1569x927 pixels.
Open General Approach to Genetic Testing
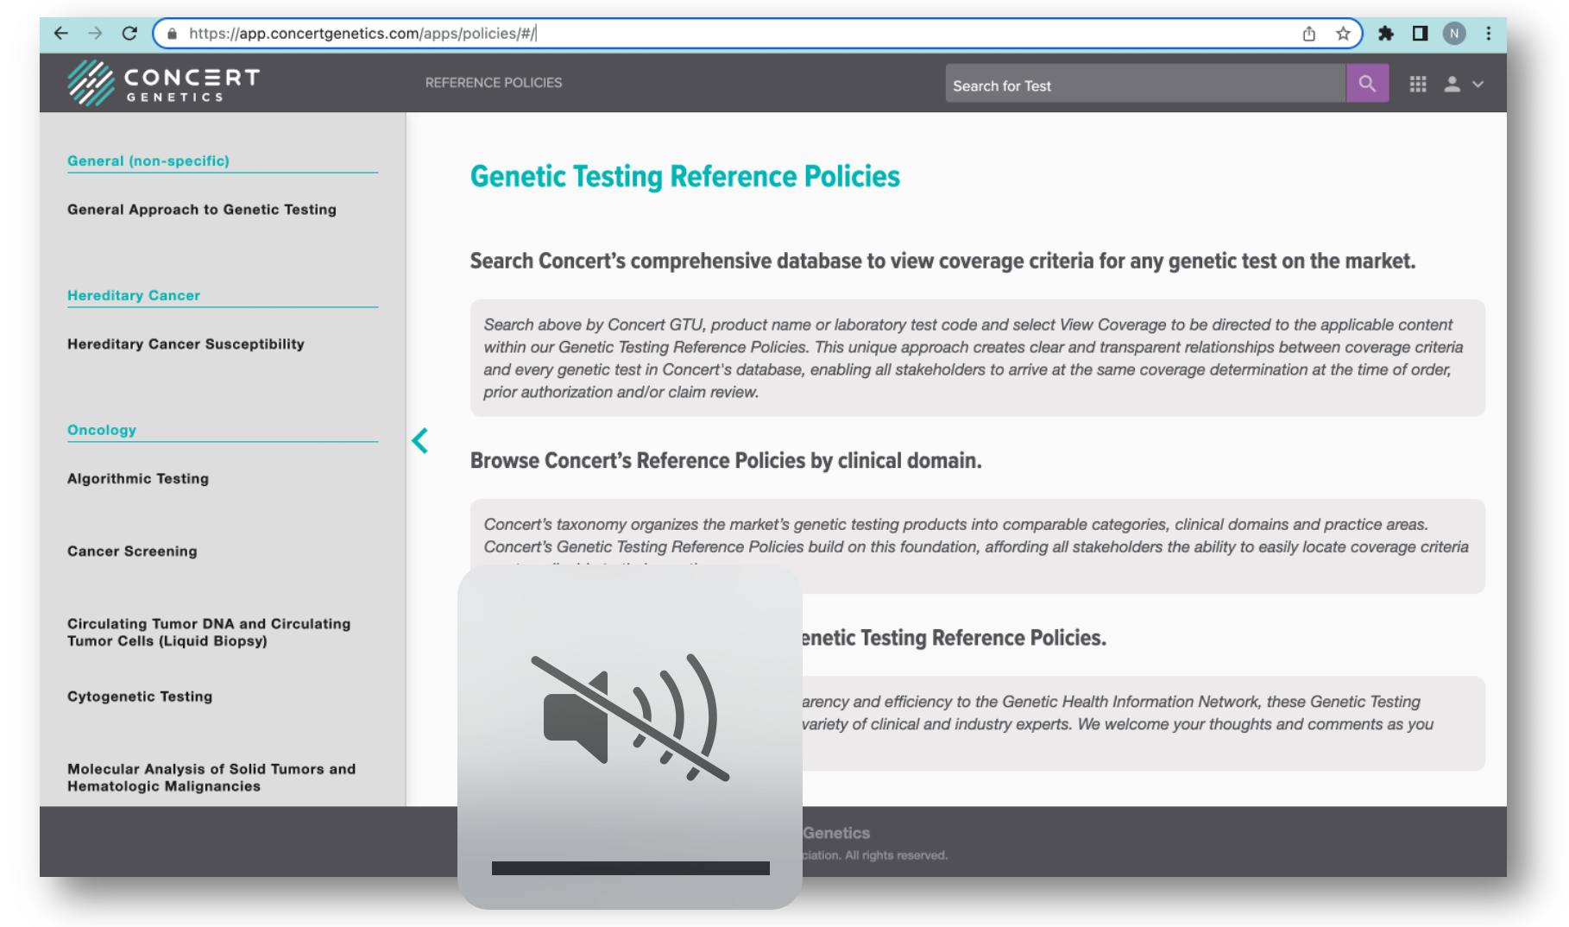point(202,210)
